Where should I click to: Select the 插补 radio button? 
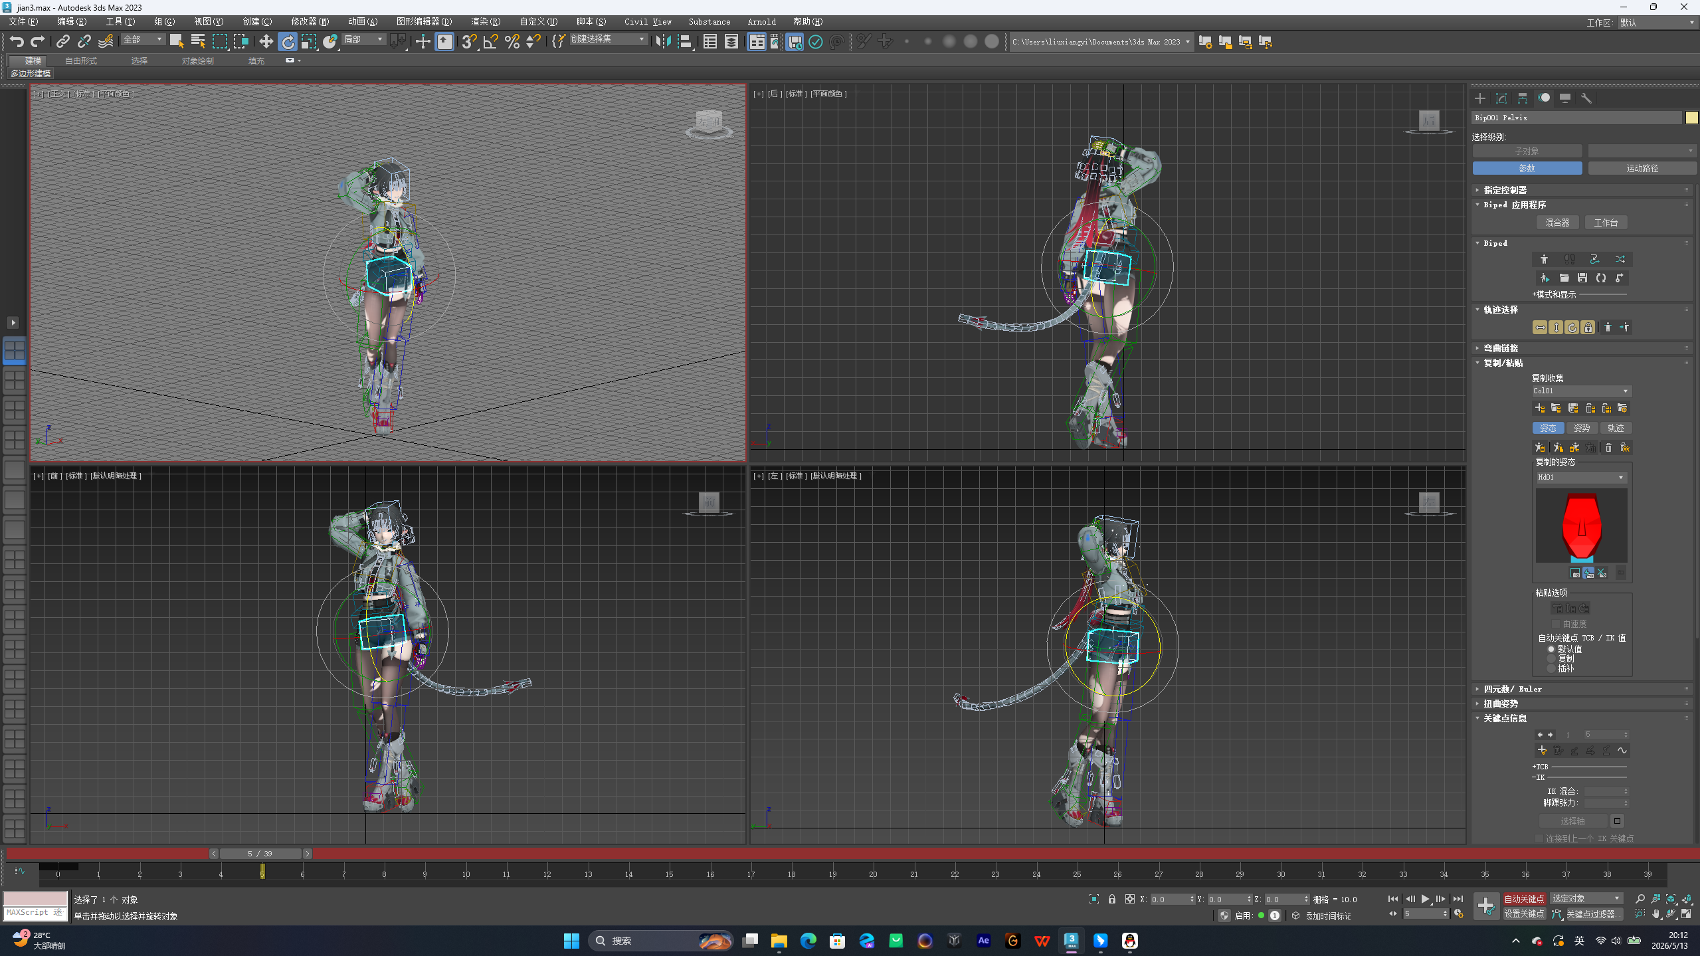pyautogui.click(x=1551, y=669)
